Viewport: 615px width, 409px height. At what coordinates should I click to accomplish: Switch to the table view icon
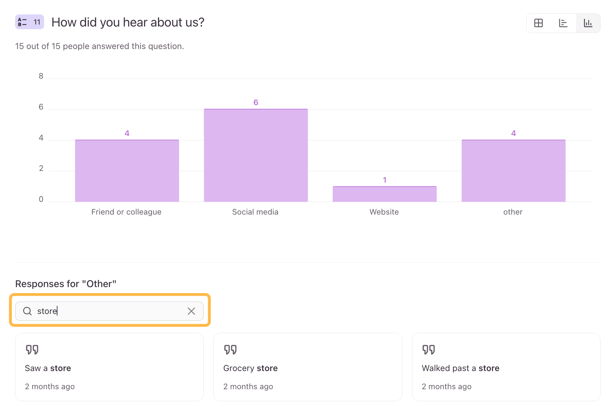[x=538, y=23]
